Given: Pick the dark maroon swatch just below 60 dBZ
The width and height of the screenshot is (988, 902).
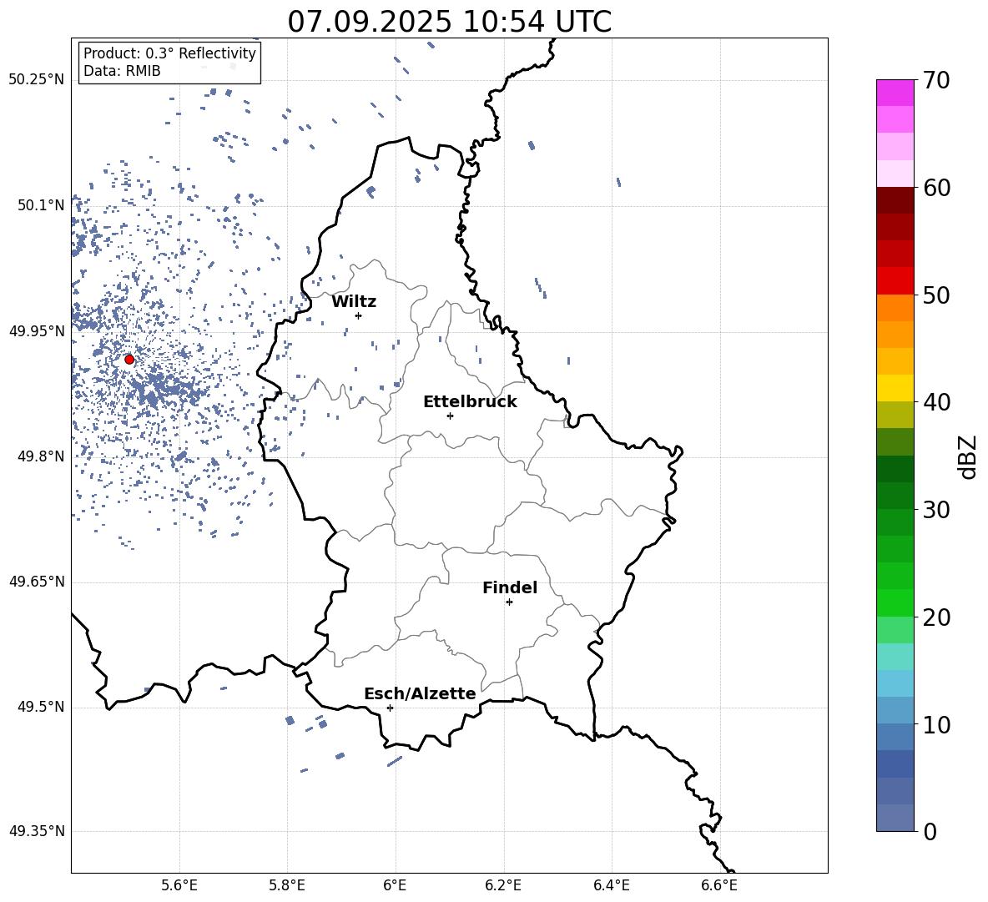Looking at the screenshot, I should point(895,200).
